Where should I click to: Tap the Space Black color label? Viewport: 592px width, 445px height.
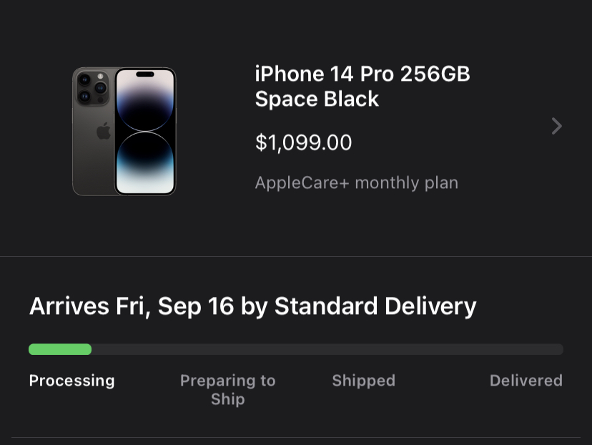click(x=317, y=99)
